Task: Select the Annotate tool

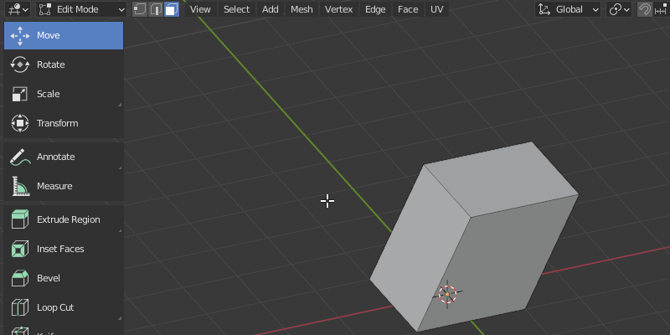Action: [x=64, y=157]
